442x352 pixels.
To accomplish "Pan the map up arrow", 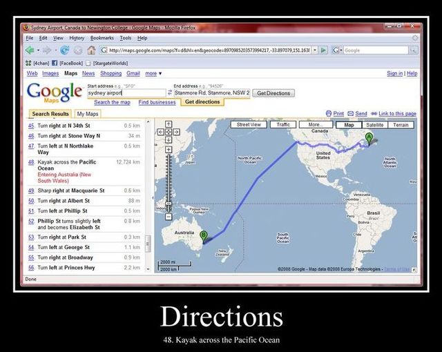I will [169, 124].
